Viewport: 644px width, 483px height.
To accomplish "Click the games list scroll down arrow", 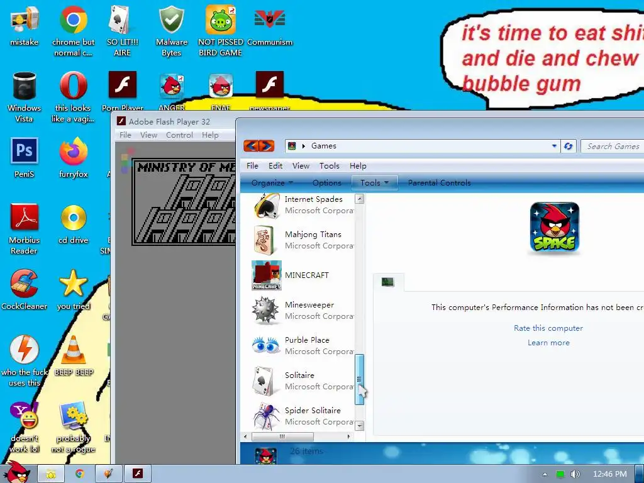I will tap(359, 426).
